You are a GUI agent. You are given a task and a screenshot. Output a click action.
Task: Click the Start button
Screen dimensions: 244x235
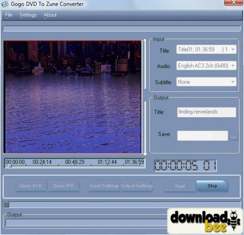(x=180, y=186)
